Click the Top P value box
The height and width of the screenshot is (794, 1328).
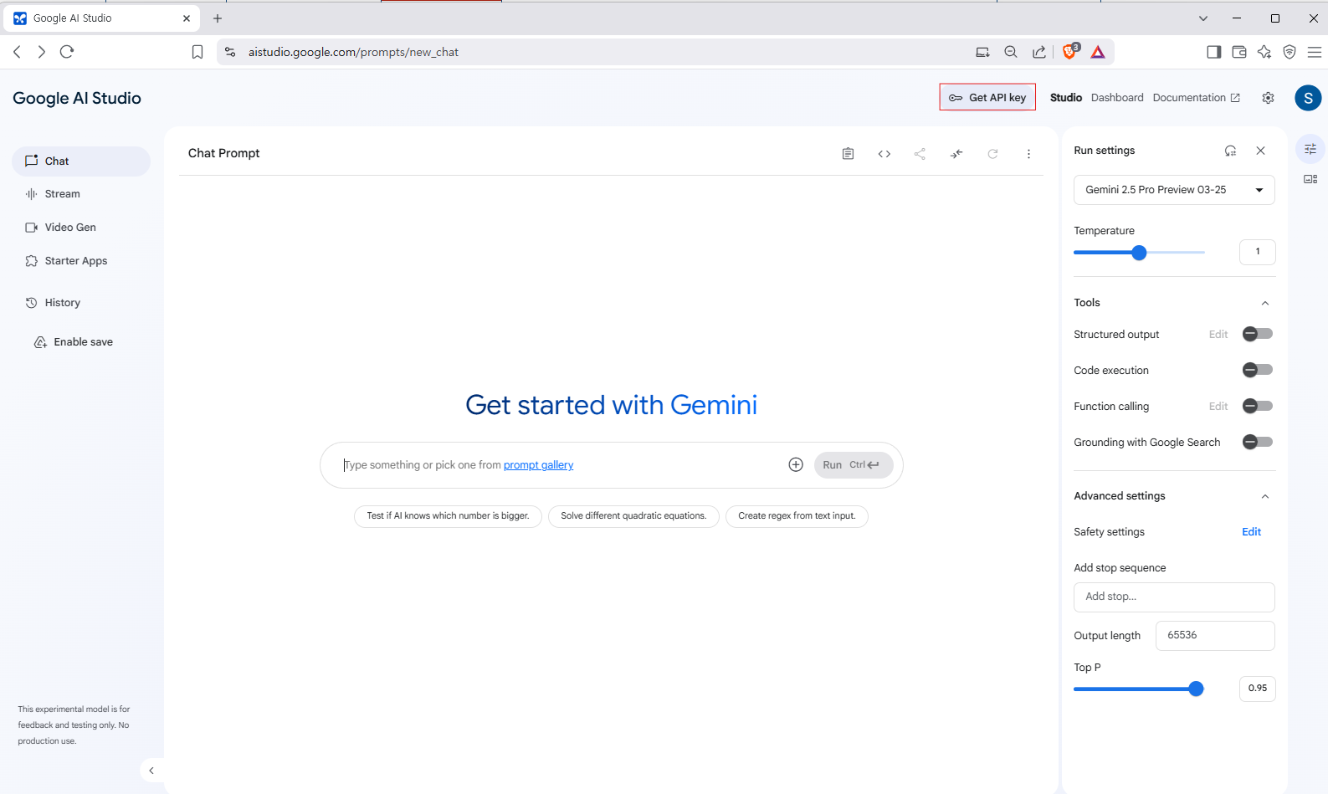click(x=1257, y=689)
